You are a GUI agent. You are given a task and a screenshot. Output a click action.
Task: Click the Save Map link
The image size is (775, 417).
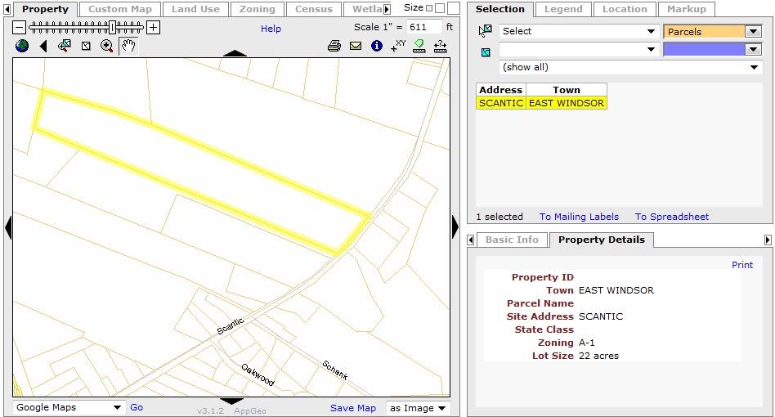click(353, 408)
